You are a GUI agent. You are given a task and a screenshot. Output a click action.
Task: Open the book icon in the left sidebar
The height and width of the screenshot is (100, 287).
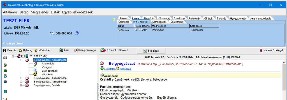pyautogui.click(x=5, y=57)
